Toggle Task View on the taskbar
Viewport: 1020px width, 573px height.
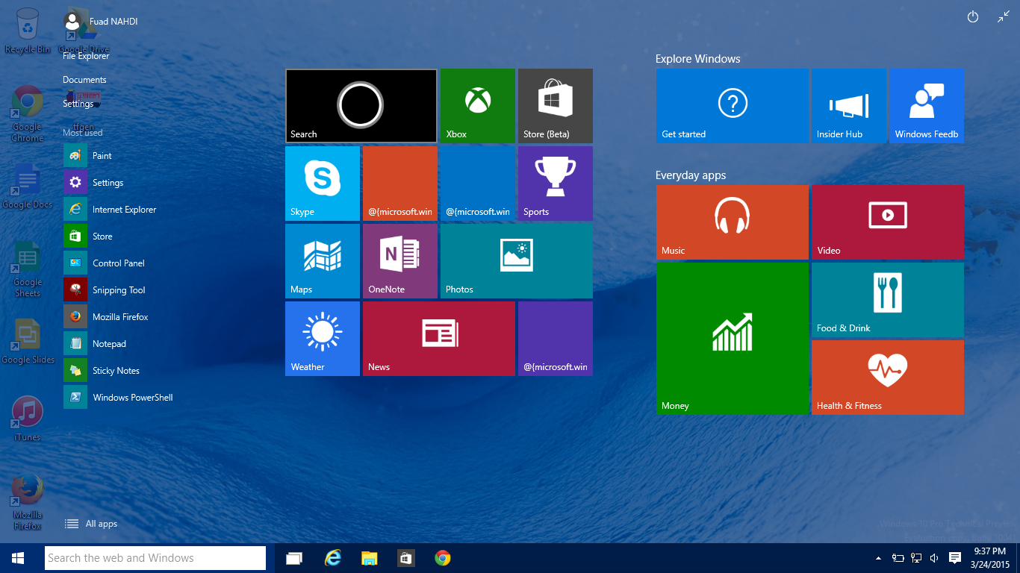click(x=294, y=558)
